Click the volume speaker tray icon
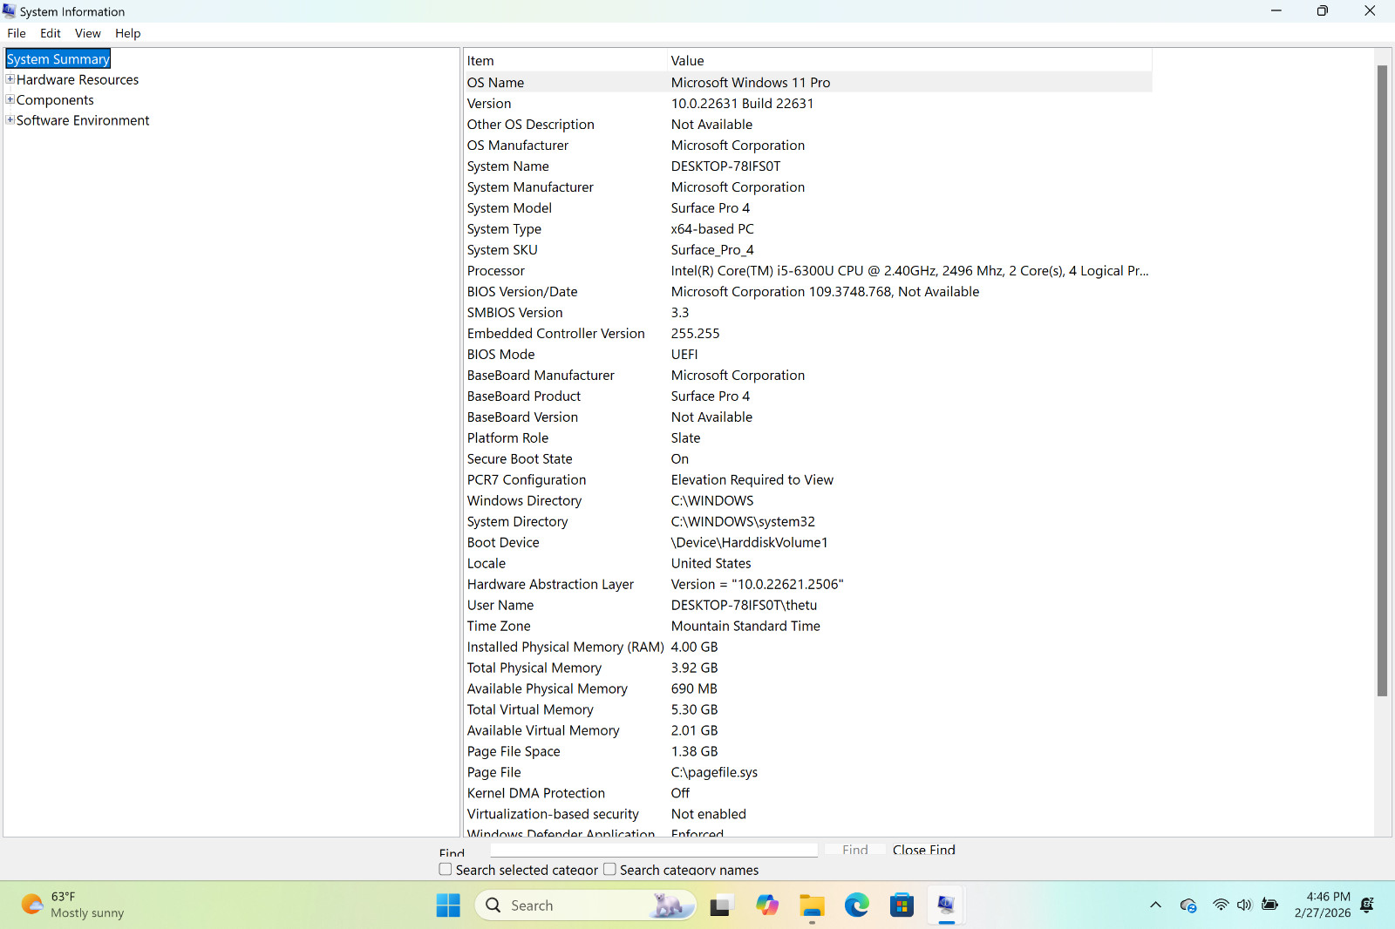This screenshot has width=1395, height=929. click(x=1244, y=905)
